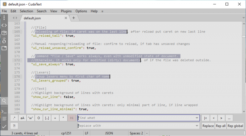Show the Tabs list panel icon

pos(4,48)
